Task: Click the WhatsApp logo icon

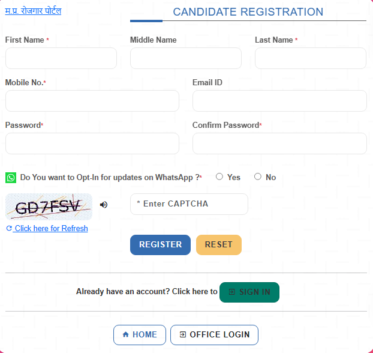Action: tap(11, 178)
